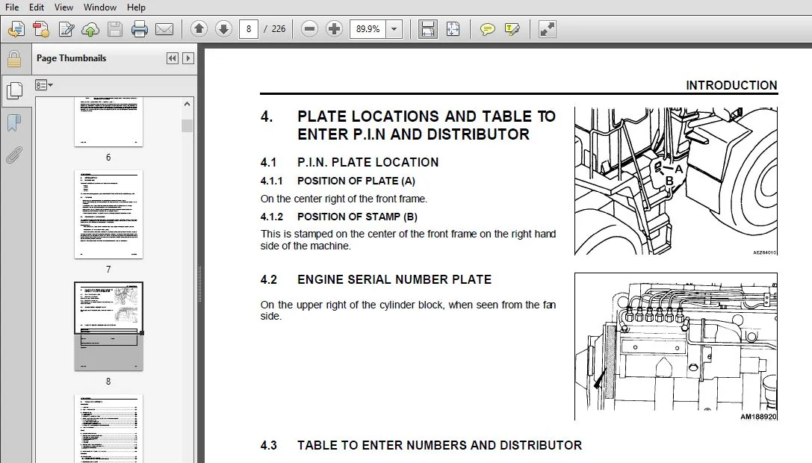Add a sticky note comment
812x463 pixels.
pos(487,29)
